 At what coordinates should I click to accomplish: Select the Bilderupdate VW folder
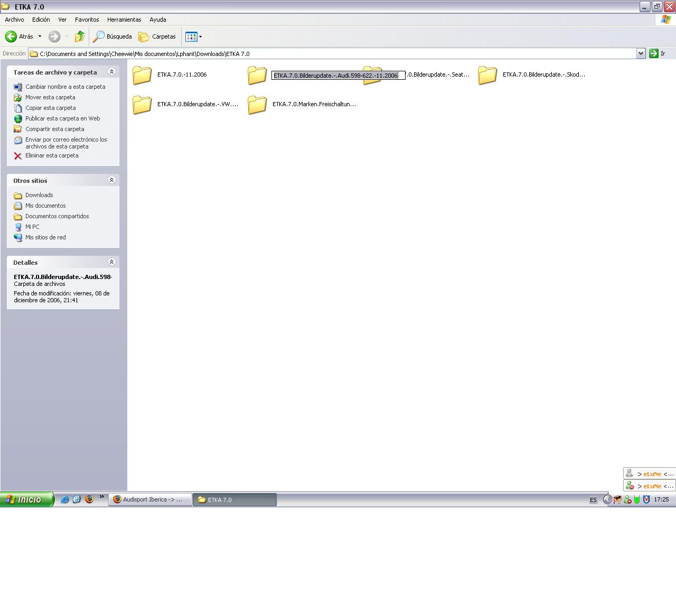185,104
